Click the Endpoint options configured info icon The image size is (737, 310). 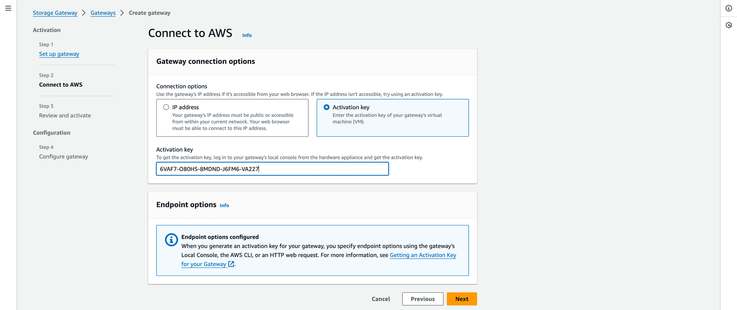point(171,240)
